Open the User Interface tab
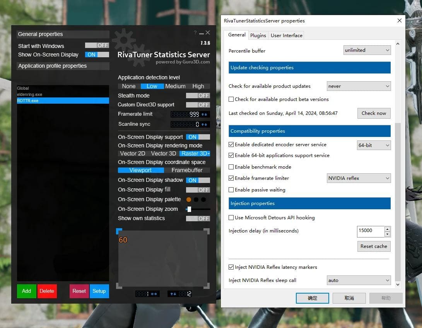 286,35
